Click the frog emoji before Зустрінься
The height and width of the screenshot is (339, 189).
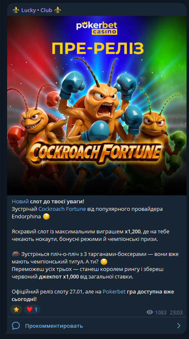click(16, 254)
